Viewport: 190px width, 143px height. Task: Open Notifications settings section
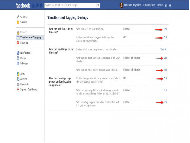click(26, 53)
